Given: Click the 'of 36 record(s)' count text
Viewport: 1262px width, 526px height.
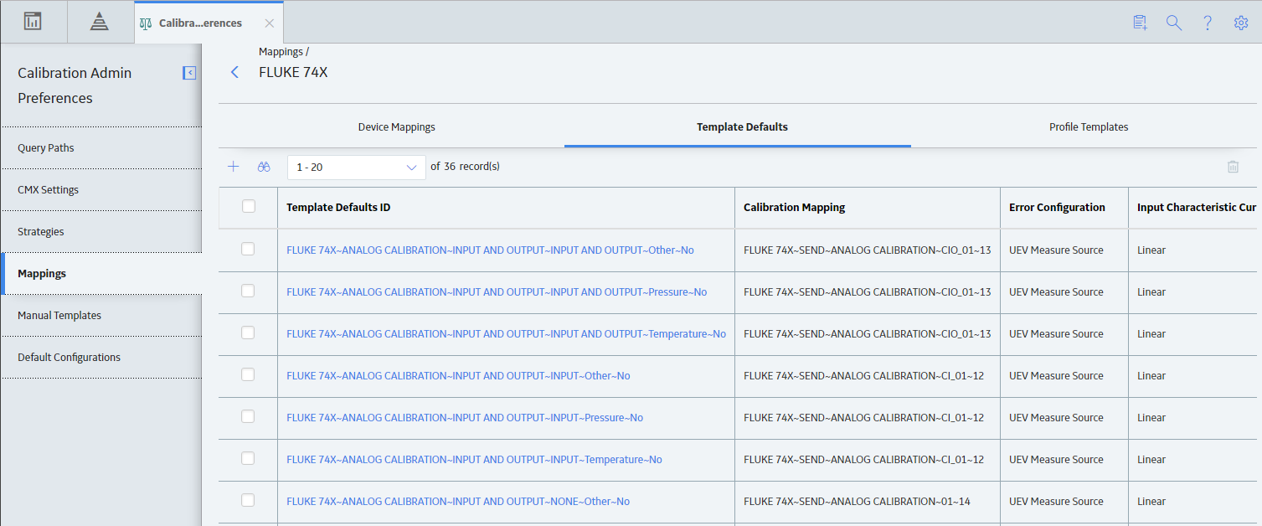Looking at the screenshot, I should (x=465, y=167).
